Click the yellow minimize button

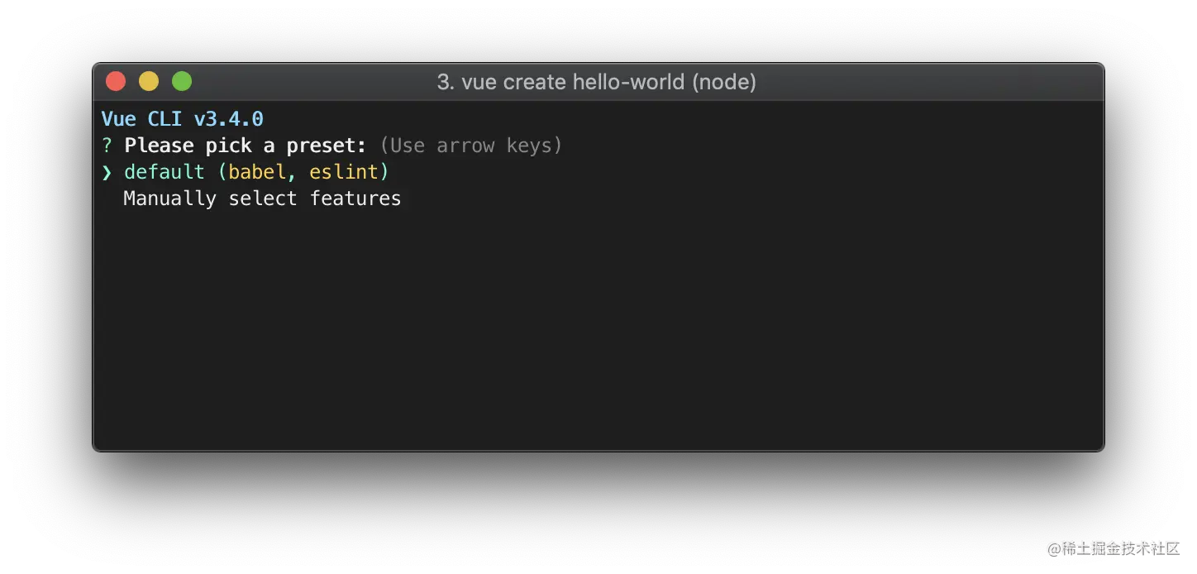(149, 81)
